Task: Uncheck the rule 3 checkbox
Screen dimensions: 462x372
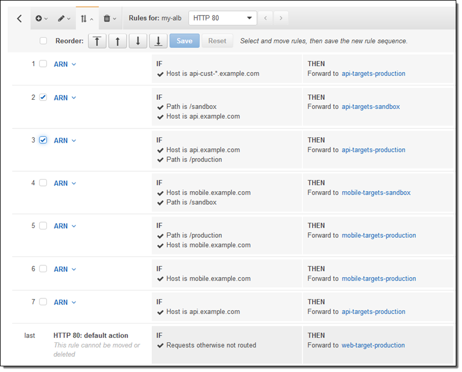Action: pyautogui.click(x=43, y=140)
